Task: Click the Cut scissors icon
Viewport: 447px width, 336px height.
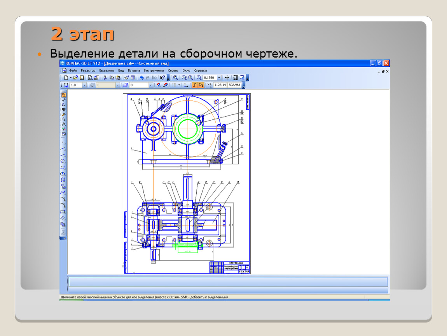Action: click(105, 78)
